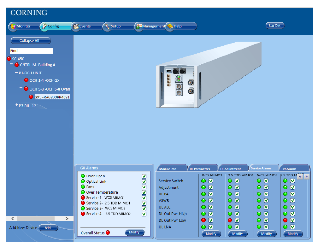318x247 pixels.
Task: Open the Setup menu tab
Action: [119, 26]
